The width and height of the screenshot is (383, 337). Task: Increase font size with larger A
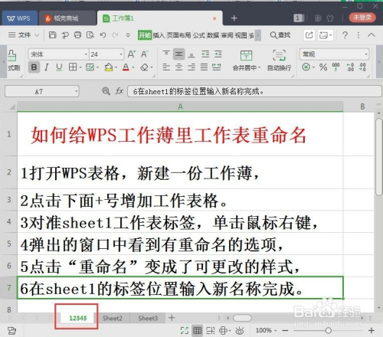[x=132, y=54]
